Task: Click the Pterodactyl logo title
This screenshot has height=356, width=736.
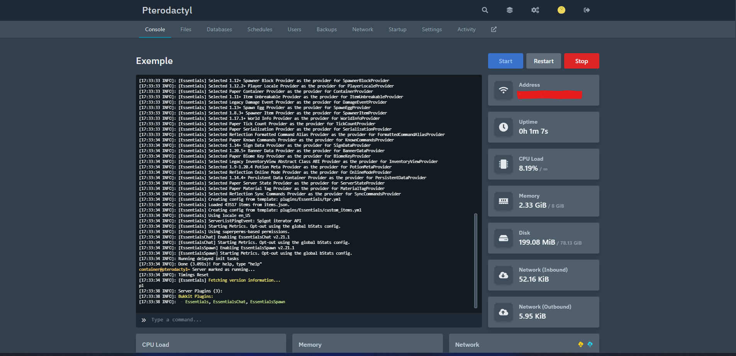Action: coord(167,10)
